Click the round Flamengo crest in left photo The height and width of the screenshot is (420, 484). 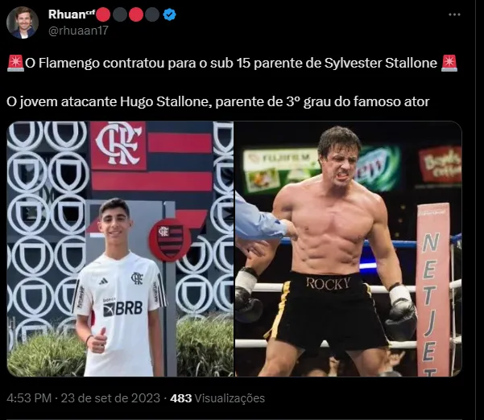170,241
